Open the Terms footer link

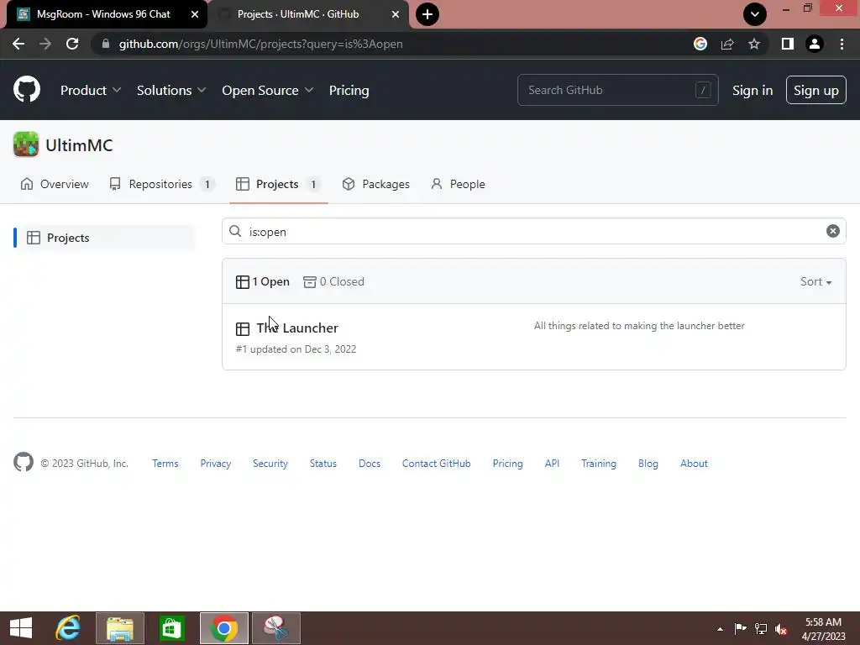tap(165, 463)
